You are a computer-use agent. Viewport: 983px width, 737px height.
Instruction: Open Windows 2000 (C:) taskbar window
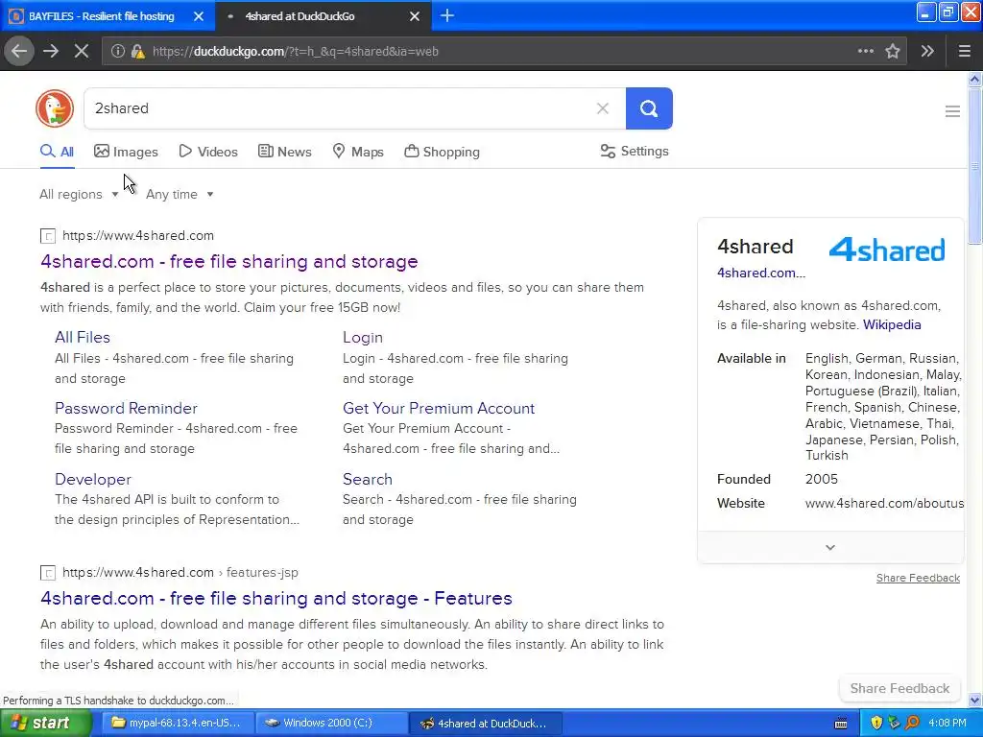coord(332,724)
